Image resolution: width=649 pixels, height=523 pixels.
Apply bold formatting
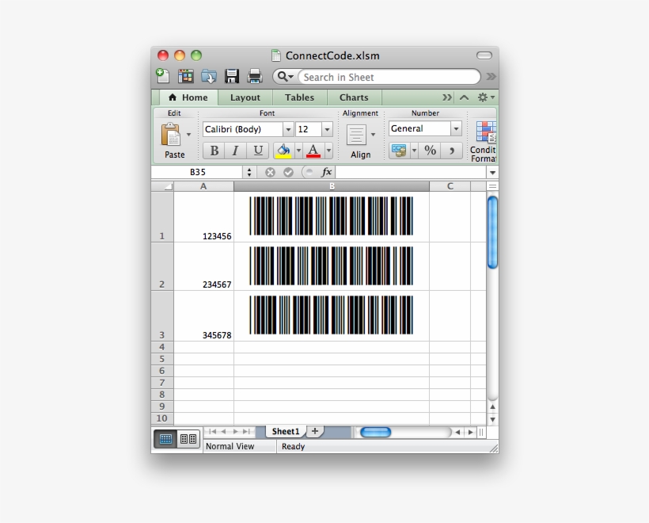coord(214,151)
